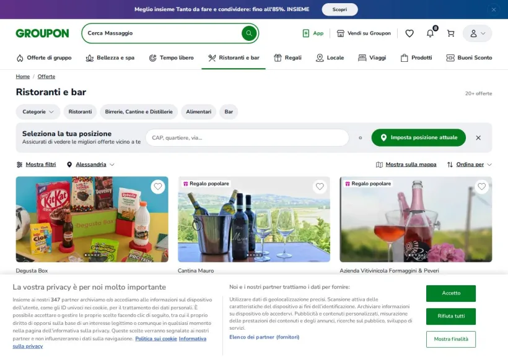Open Viaggi tab

pyautogui.click(x=372, y=58)
